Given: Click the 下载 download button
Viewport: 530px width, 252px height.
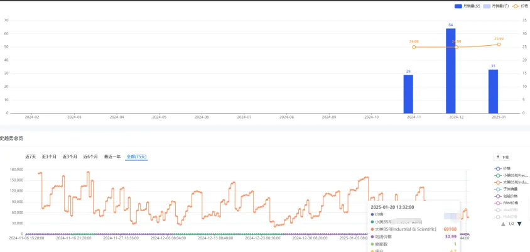Looking at the screenshot, I should (x=502, y=157).
